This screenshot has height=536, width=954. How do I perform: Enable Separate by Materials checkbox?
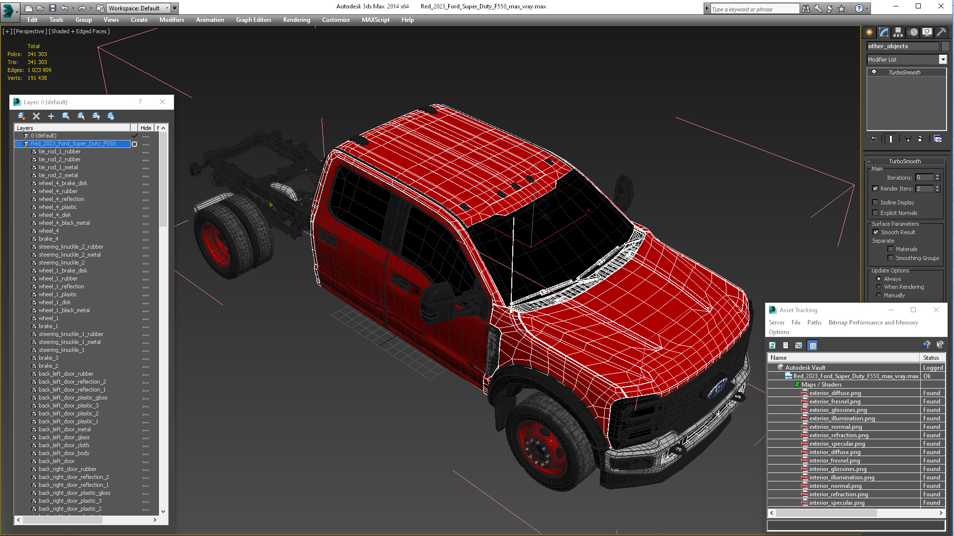(891, 249)
